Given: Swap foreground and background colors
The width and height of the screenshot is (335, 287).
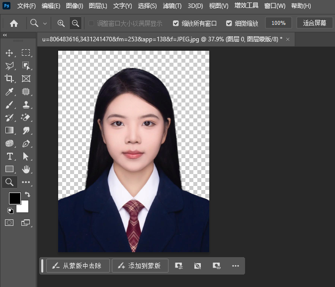Looking at the screenshot, I should click(x=28, y=194).
